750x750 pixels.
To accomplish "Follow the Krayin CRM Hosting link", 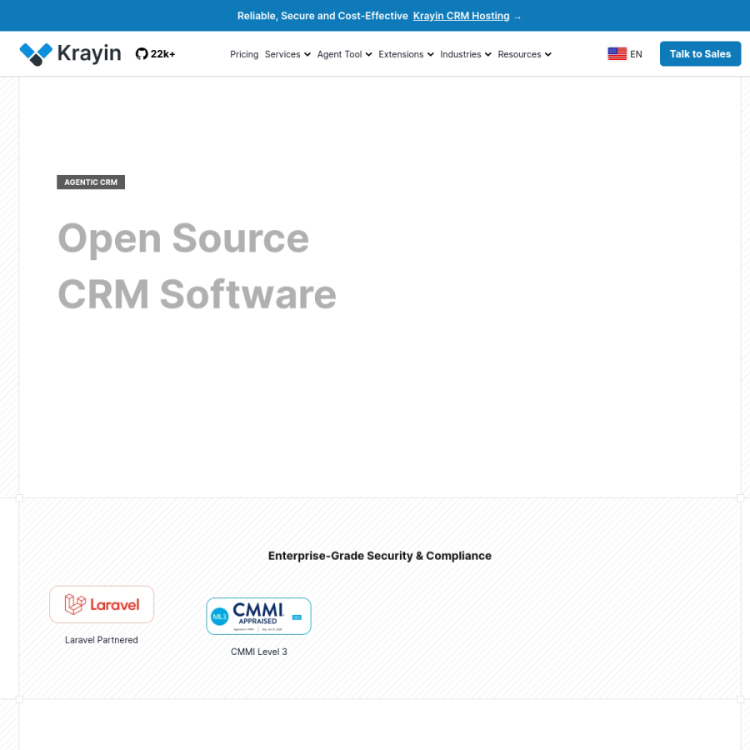I will point(461,16).
